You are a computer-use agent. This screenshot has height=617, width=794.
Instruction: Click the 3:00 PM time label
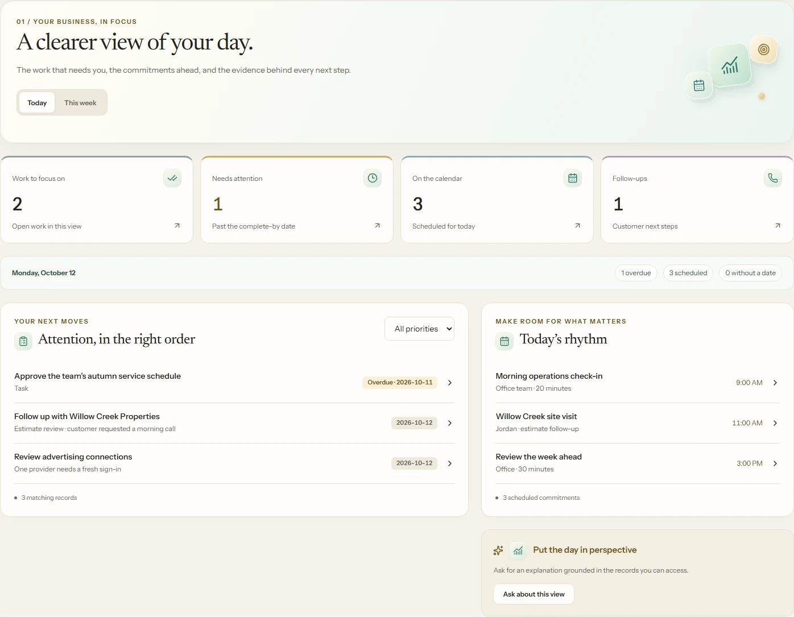coord(750,463)
